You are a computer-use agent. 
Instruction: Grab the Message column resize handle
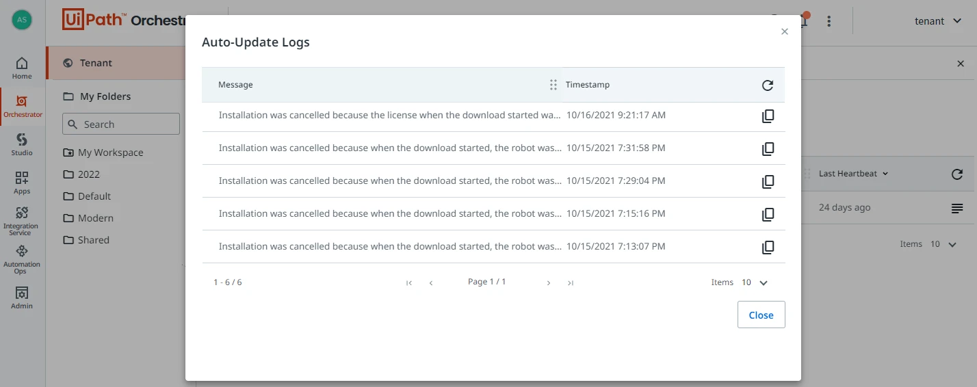point(553,85)
